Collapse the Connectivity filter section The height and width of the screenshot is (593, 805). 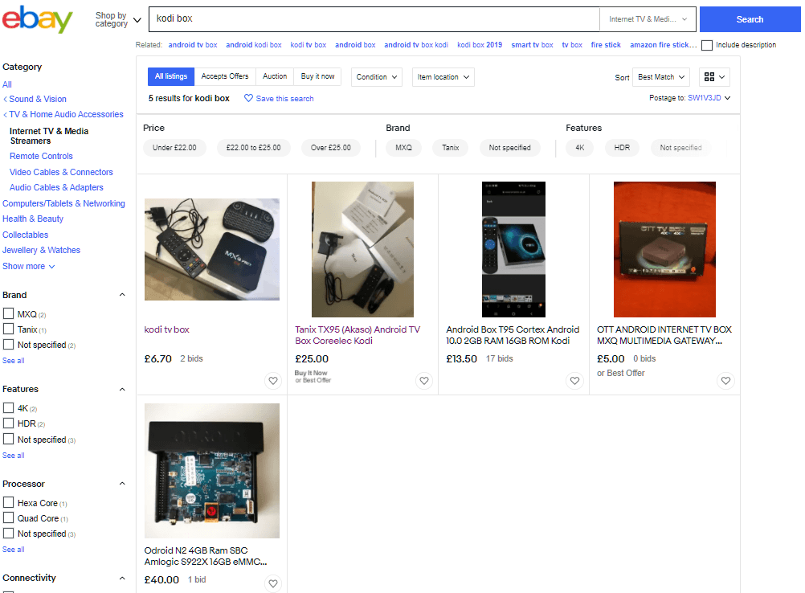[122, 578]
